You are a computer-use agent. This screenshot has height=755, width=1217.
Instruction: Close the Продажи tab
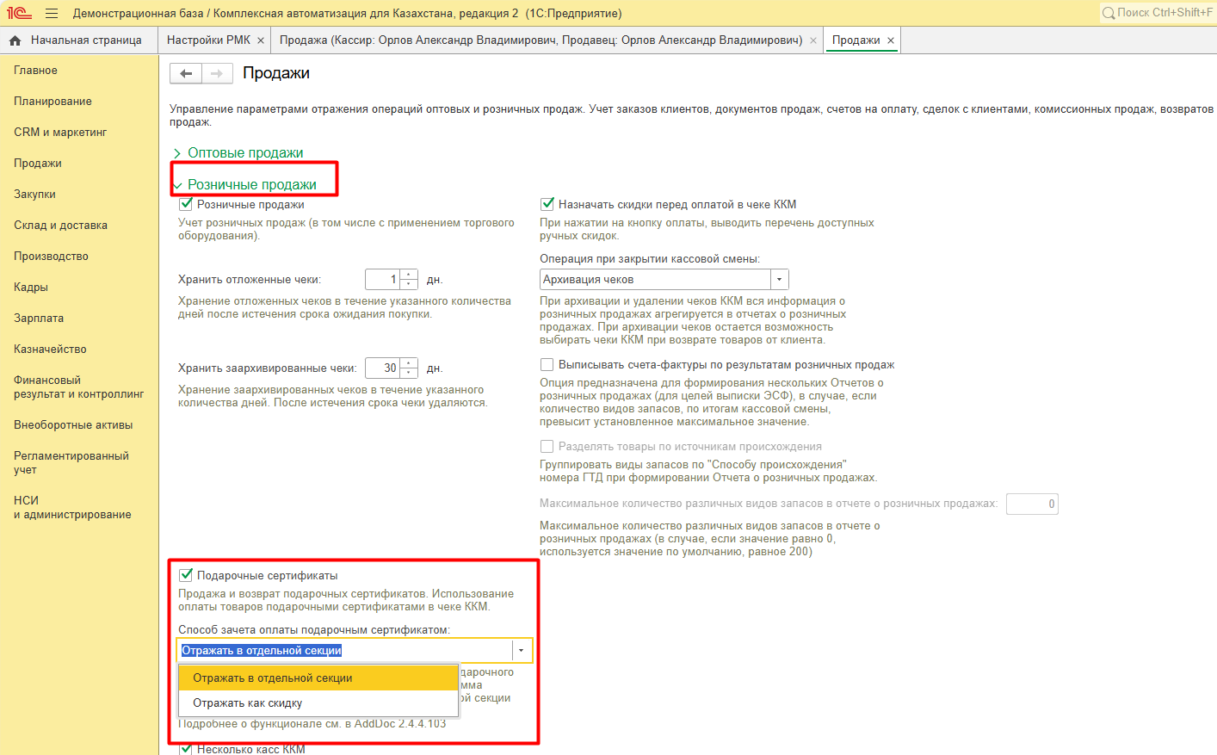tap(891, 40)
